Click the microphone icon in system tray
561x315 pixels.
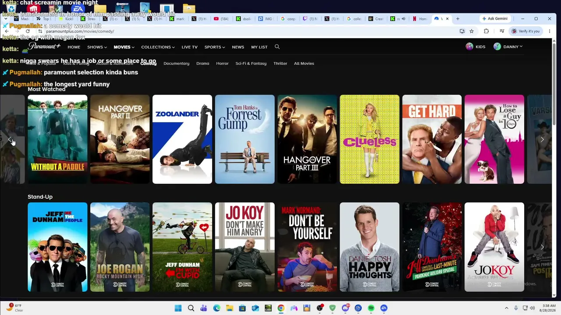516,308
